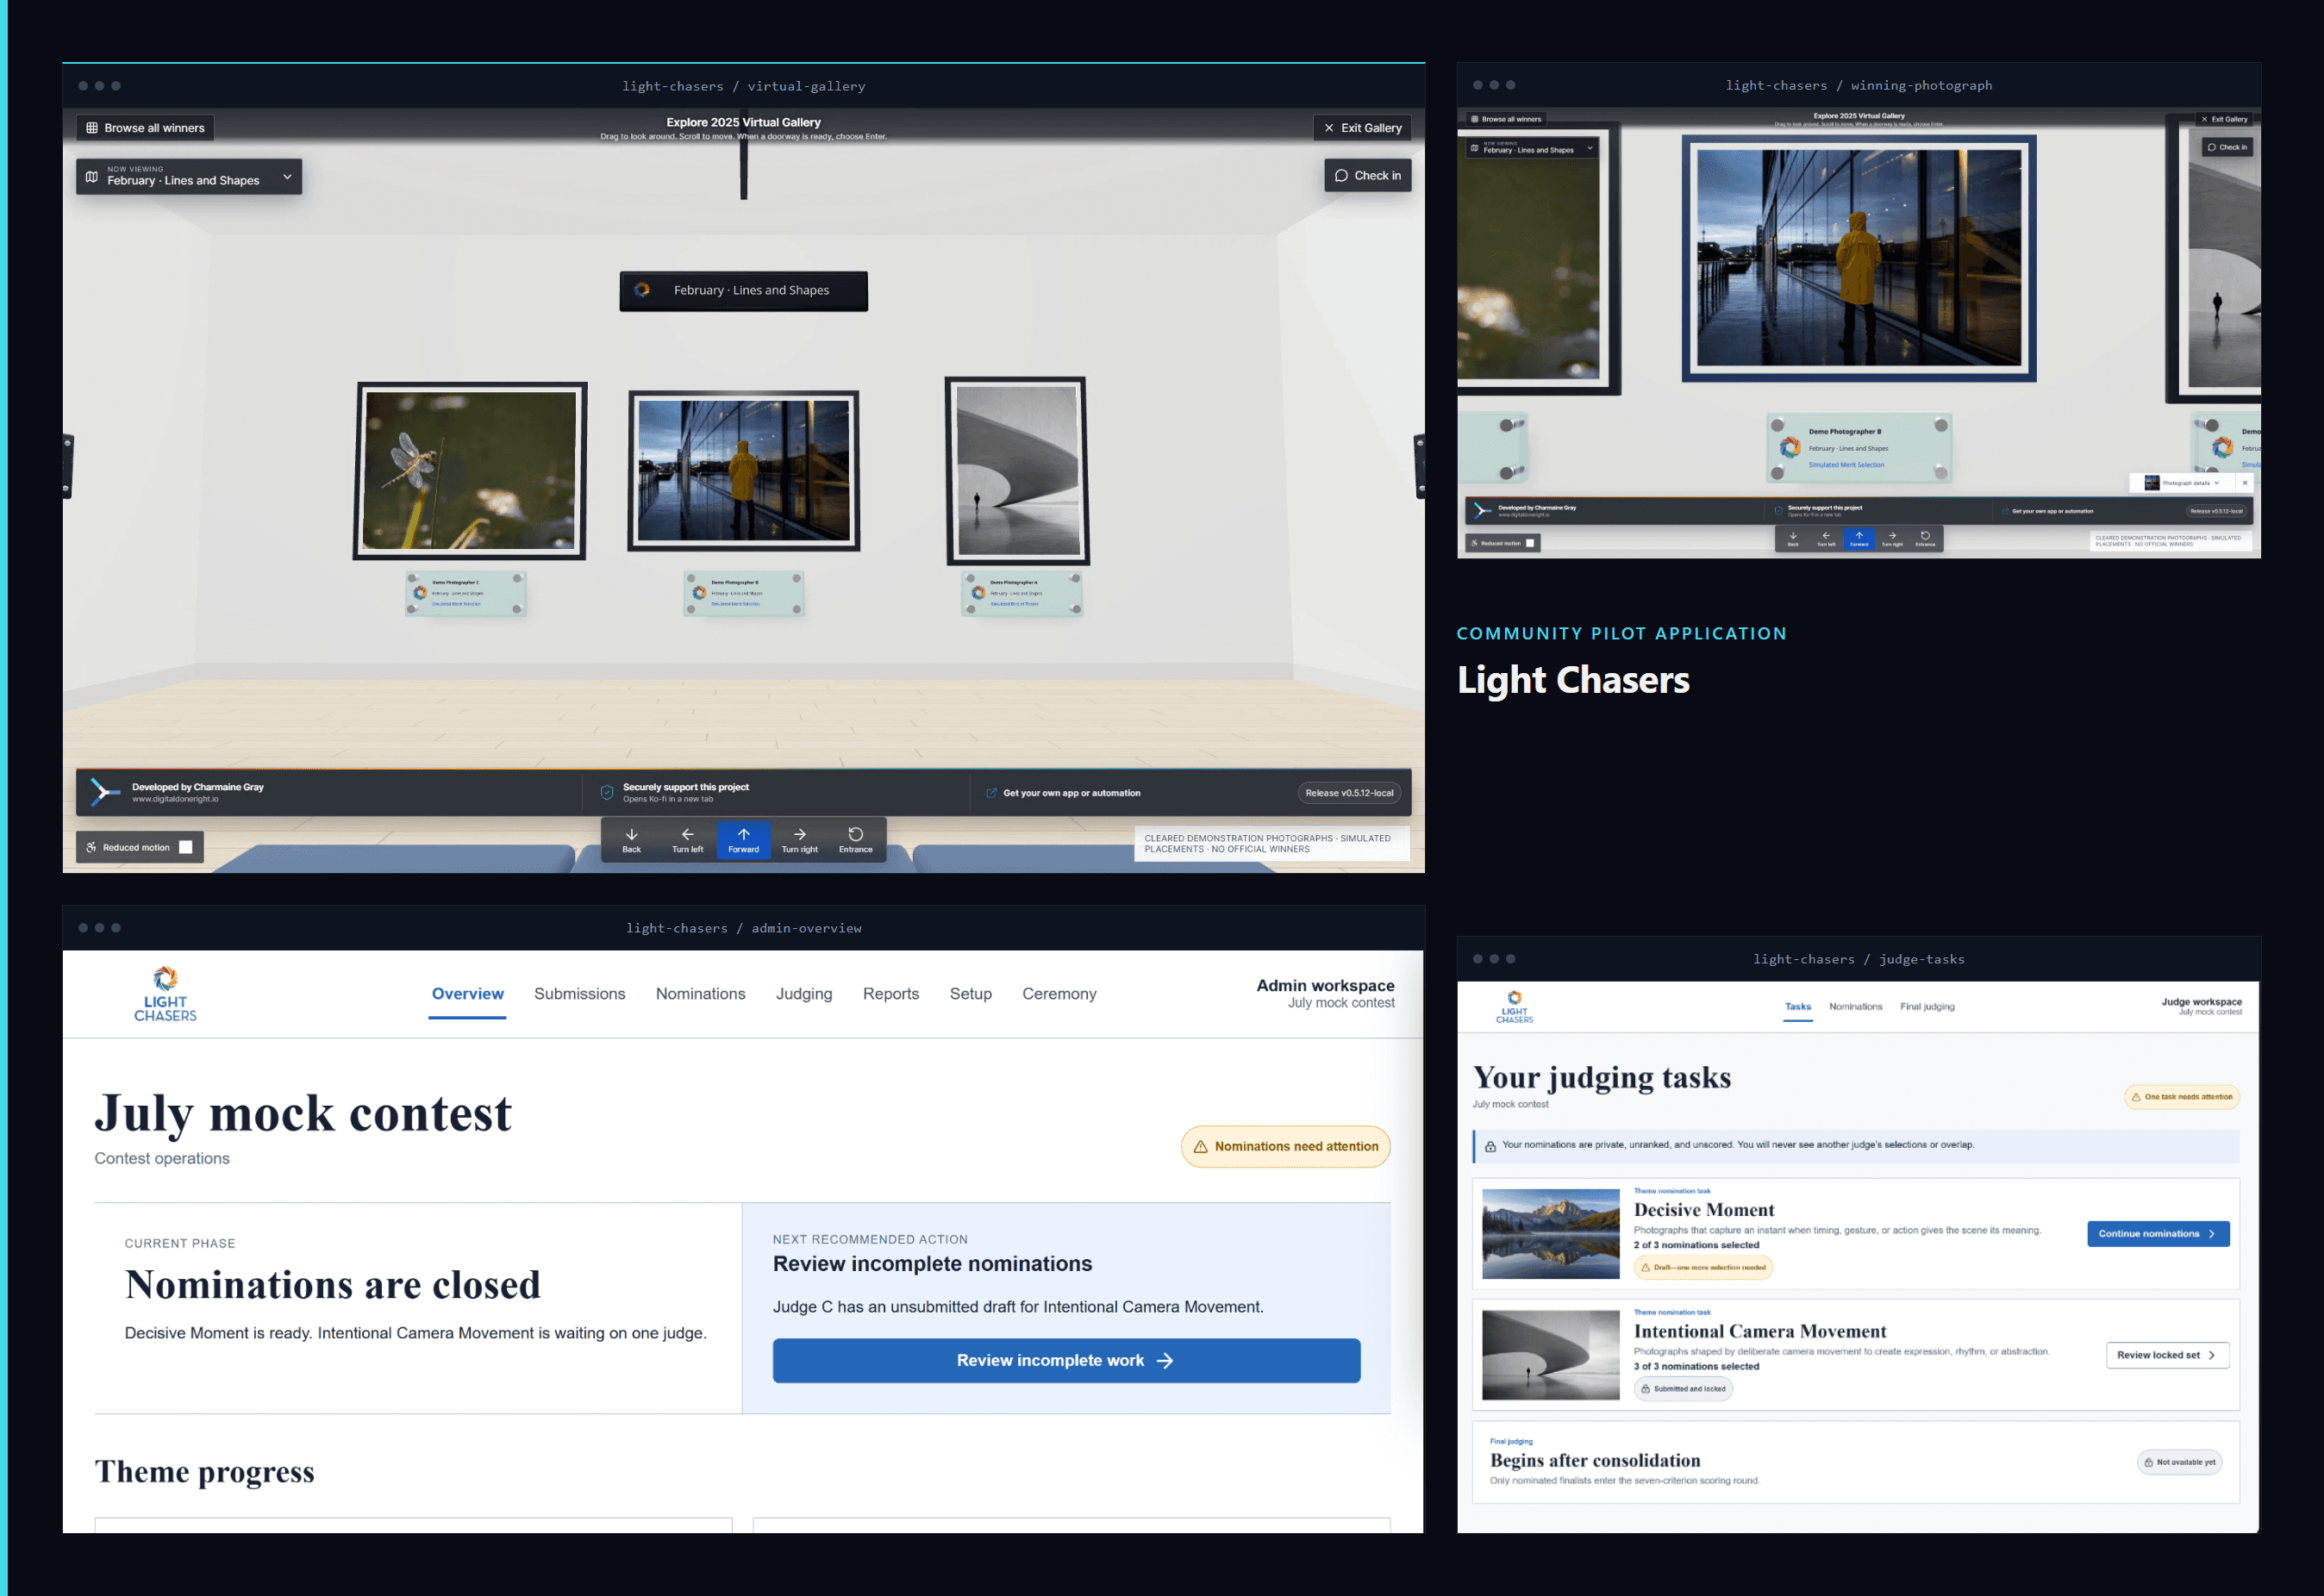Click the Demo Photographer B plaque in virtual-gallery

(x=744, y=593)
